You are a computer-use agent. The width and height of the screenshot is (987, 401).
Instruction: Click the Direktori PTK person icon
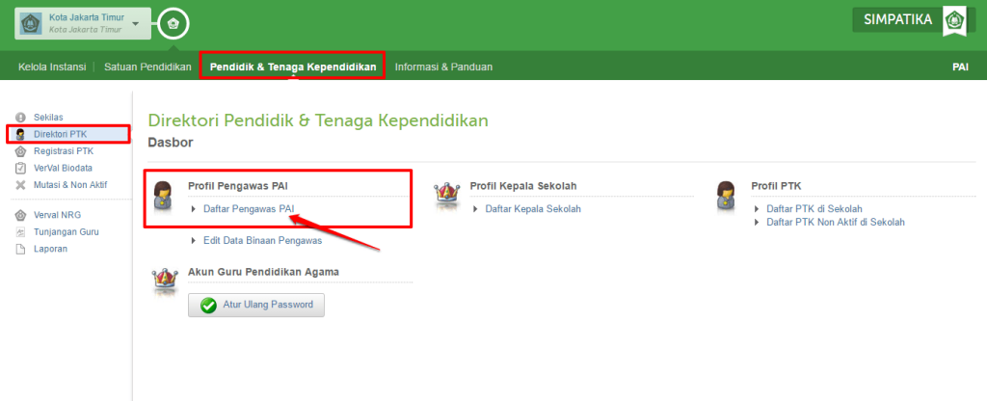pos(21,134)
